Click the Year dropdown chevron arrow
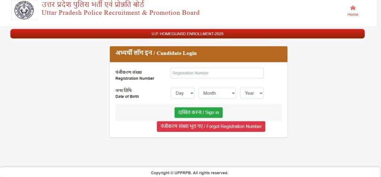Image resolution: width=381 pixels, height=177 pixels. pos(261,93)
